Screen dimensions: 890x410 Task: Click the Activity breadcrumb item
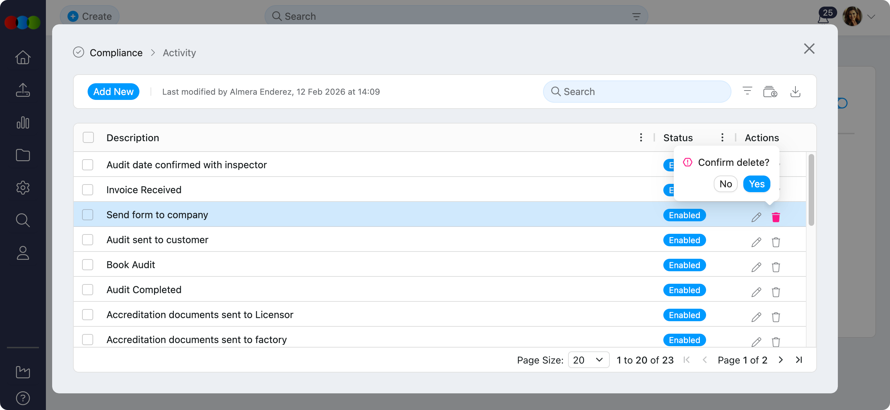coord(179,53)
